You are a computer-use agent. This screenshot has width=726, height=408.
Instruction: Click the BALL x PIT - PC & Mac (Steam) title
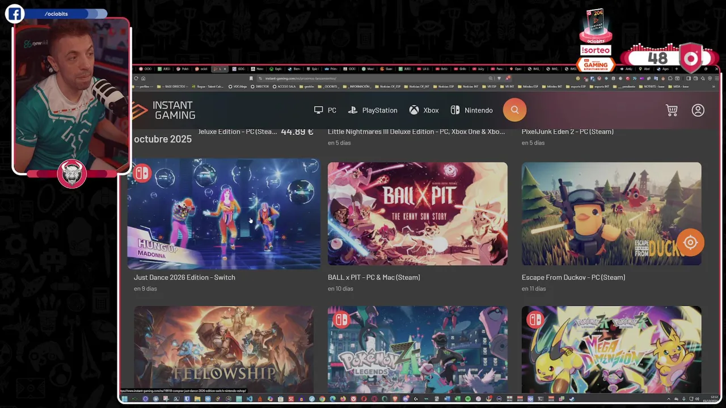pos(374,277)
